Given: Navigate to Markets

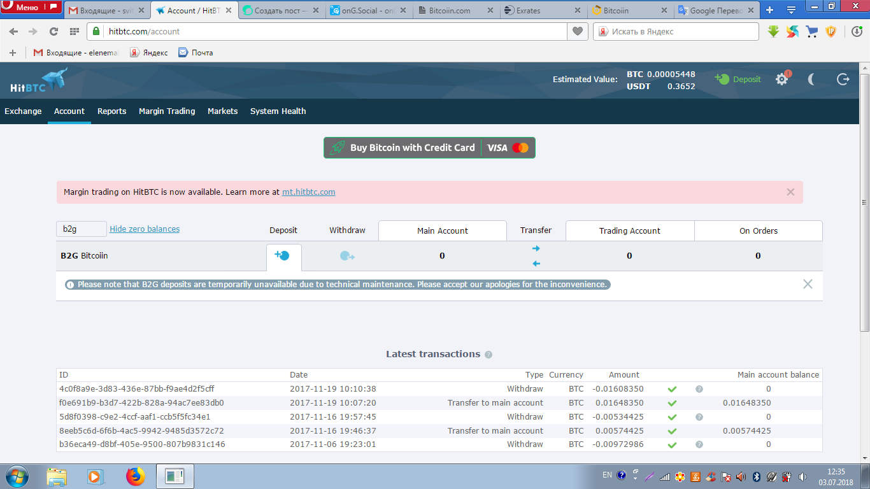Looking at the screenshot, I should (x=223, y=111).
